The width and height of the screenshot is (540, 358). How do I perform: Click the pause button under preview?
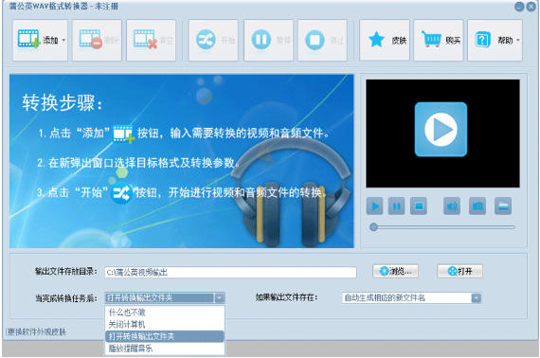coord(397,206)
